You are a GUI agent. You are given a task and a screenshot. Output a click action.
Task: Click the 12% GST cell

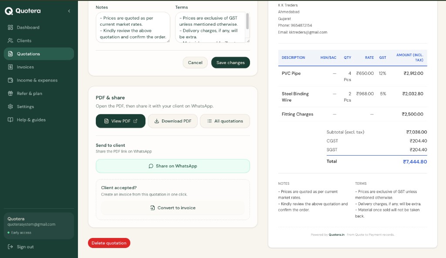tap(382, 74)
